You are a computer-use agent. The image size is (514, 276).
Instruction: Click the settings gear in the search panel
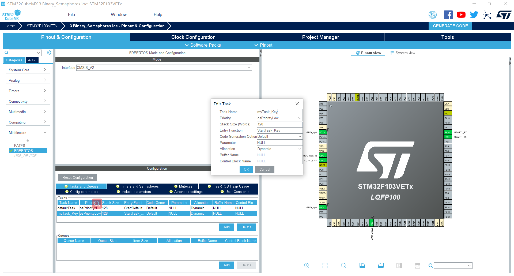click(49, 53)
